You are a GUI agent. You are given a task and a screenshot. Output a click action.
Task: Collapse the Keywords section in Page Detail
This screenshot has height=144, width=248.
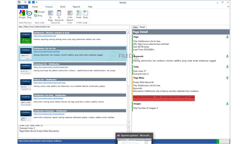[227, 56]
